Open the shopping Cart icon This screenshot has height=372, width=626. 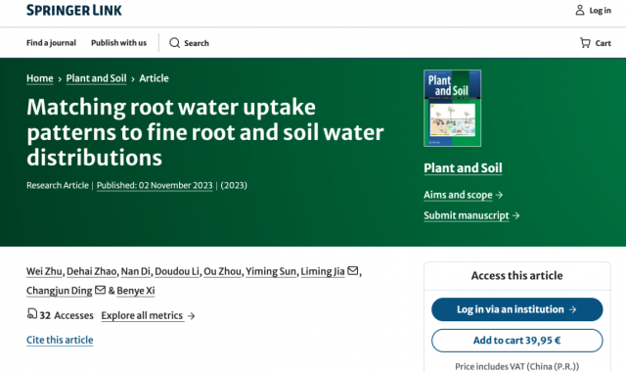[585, 43]
